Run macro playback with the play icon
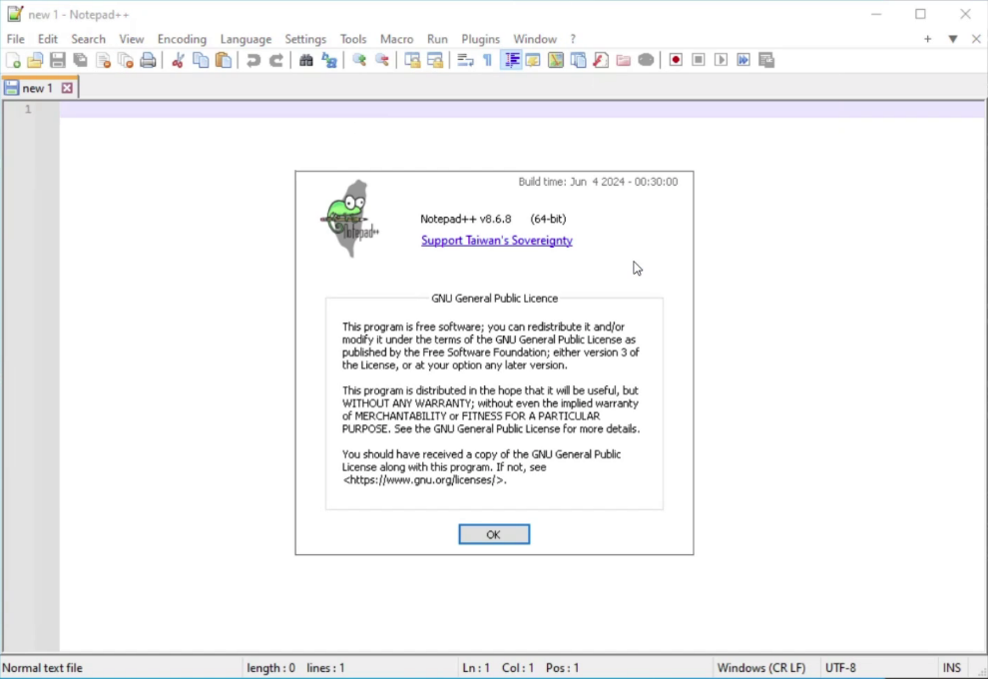Viewport: 988px width, 679px height. [721, 60]
